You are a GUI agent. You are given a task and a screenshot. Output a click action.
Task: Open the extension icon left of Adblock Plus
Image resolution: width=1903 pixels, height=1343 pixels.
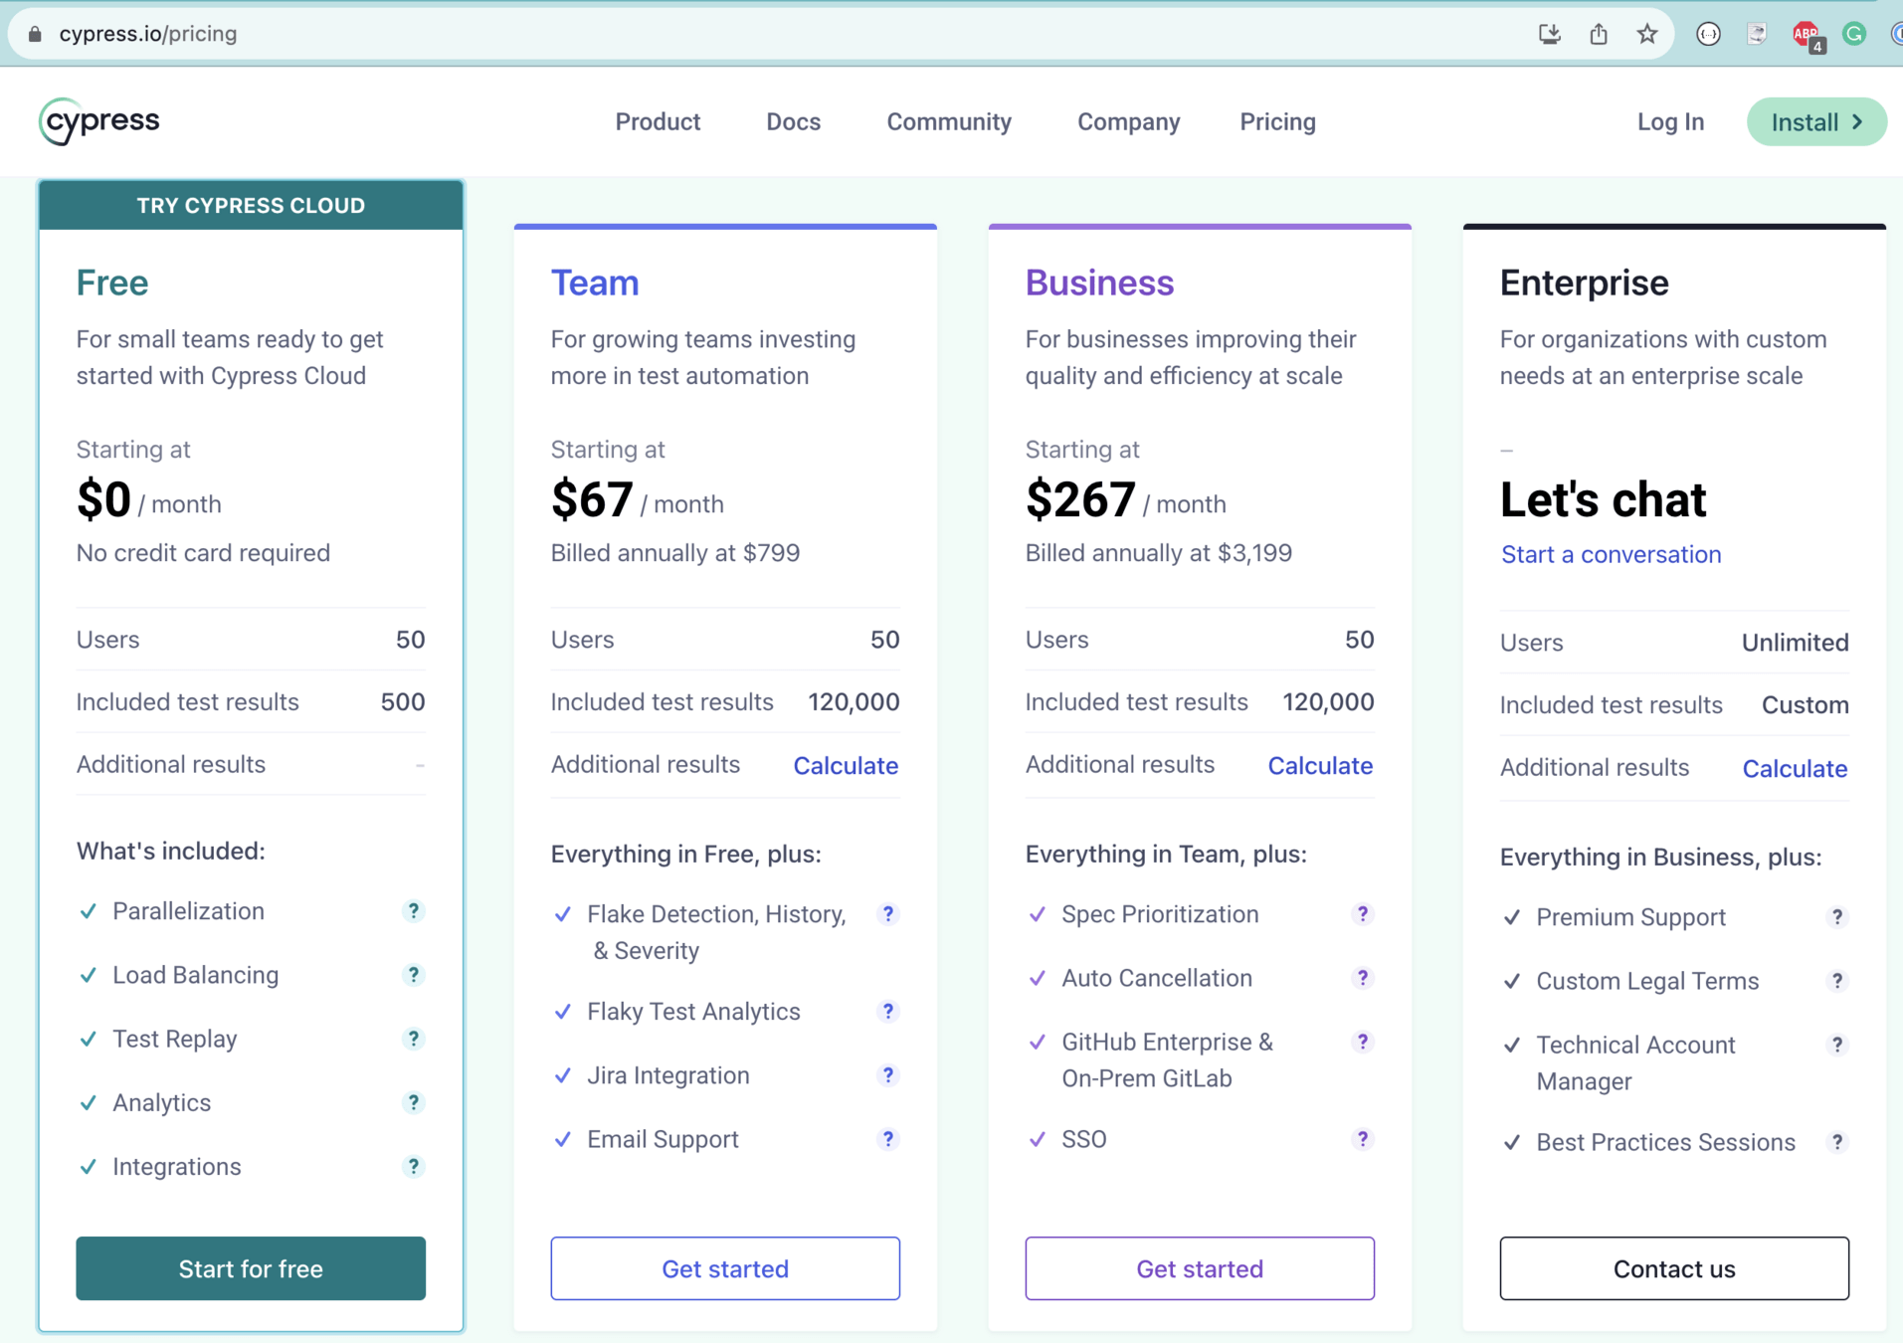click(x=1757, y=34)
